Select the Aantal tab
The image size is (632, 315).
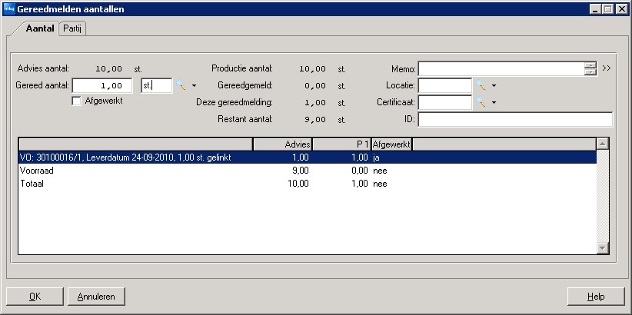pos(39,28)
